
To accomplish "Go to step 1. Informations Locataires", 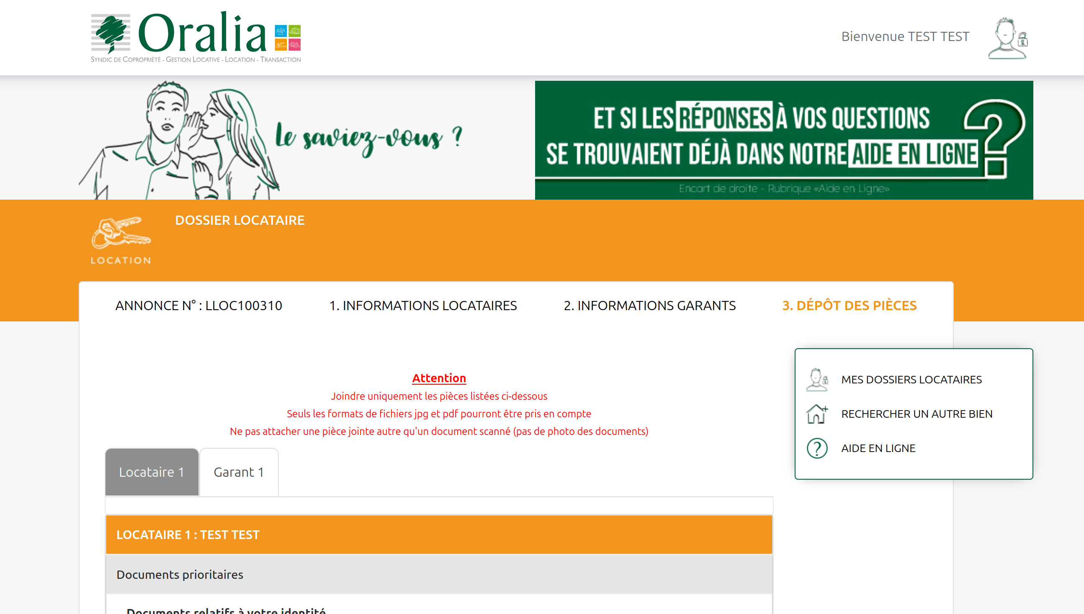I will point(422,305).
